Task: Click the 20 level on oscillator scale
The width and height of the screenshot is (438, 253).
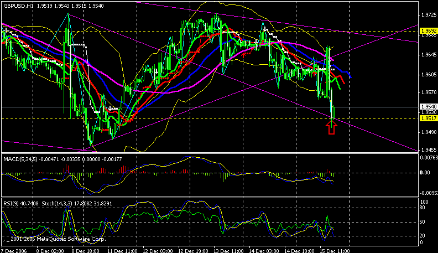Action: [x=423, y=236]
